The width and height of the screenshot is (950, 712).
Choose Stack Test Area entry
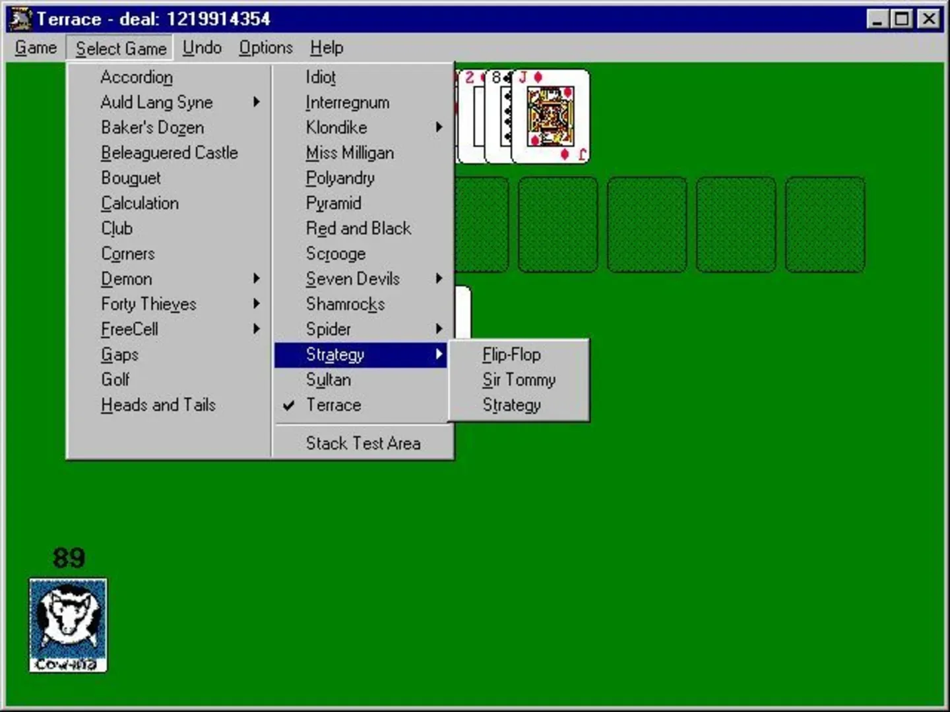[x=363, y=443]
